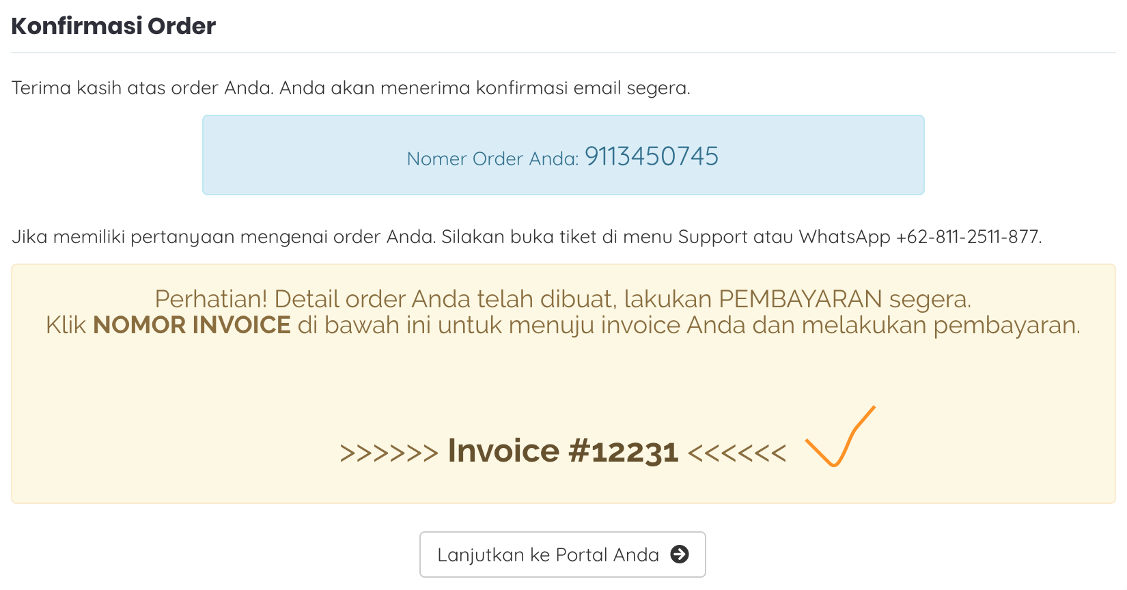Click the Nomer Order Anda label
Viewport: 1127px width, 590px height.
(492, 158)
